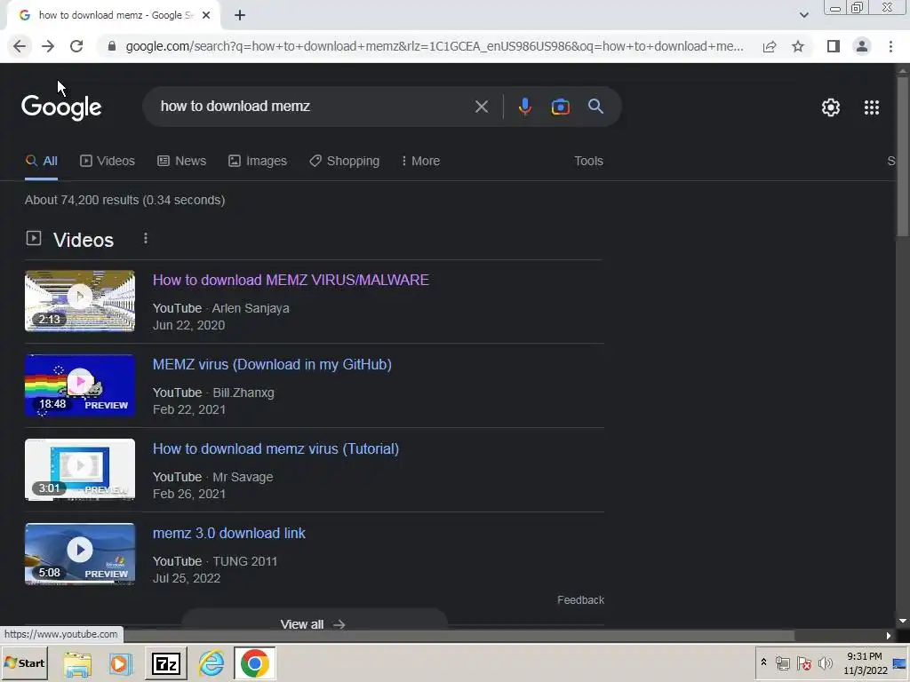Image resolution: width=910 pixels, height=682 pixels.
Task: Open the Chrome three-dot menu
Action: point(890,46)
